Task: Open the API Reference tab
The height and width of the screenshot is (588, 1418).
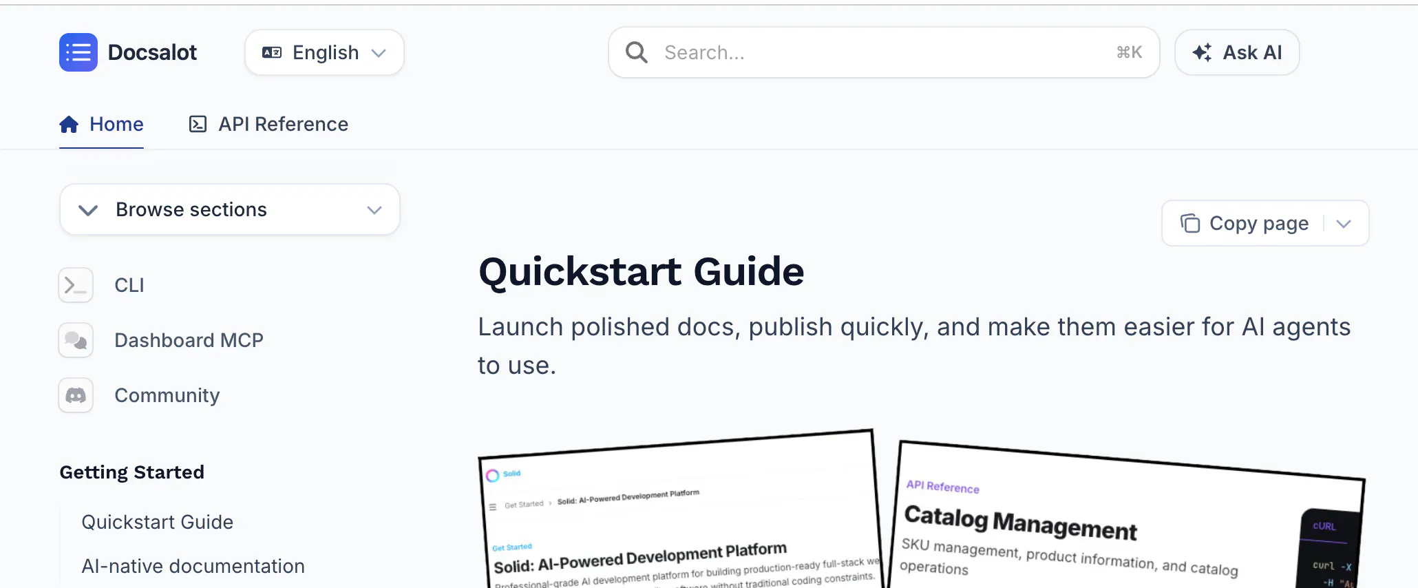Action: 268,124
